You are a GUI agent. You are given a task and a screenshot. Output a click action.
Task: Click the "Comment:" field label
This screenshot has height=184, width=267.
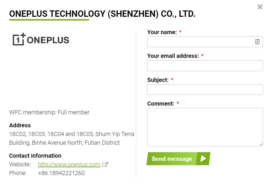click(161, 104)
